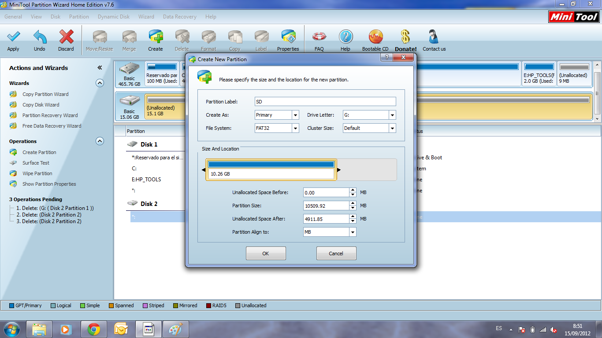Open Windows Media Player from taskbar

(67, 329)
